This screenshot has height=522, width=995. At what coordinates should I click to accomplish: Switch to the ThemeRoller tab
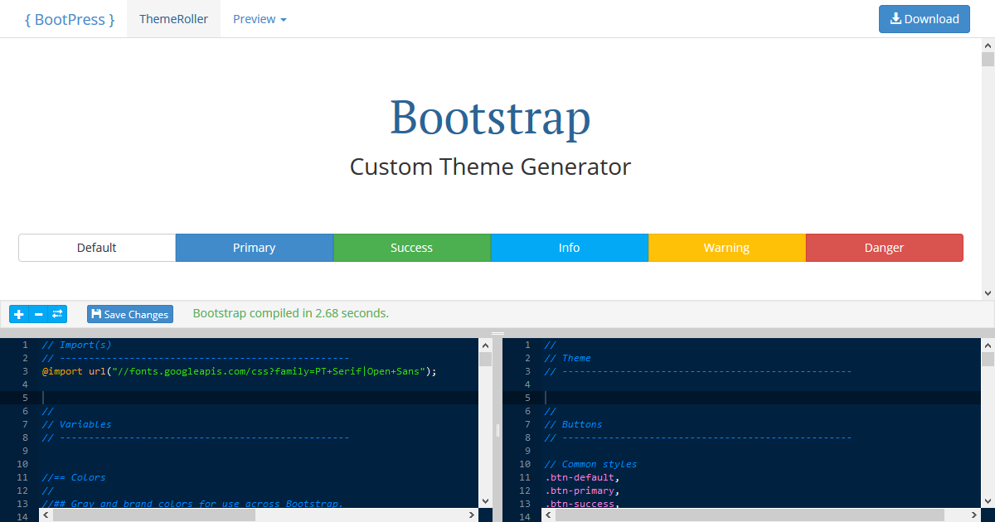click(173, 18)
